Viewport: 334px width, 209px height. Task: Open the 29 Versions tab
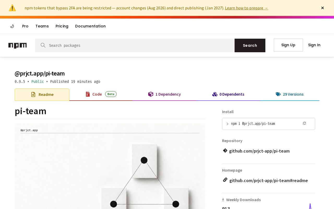click(290, 94)
